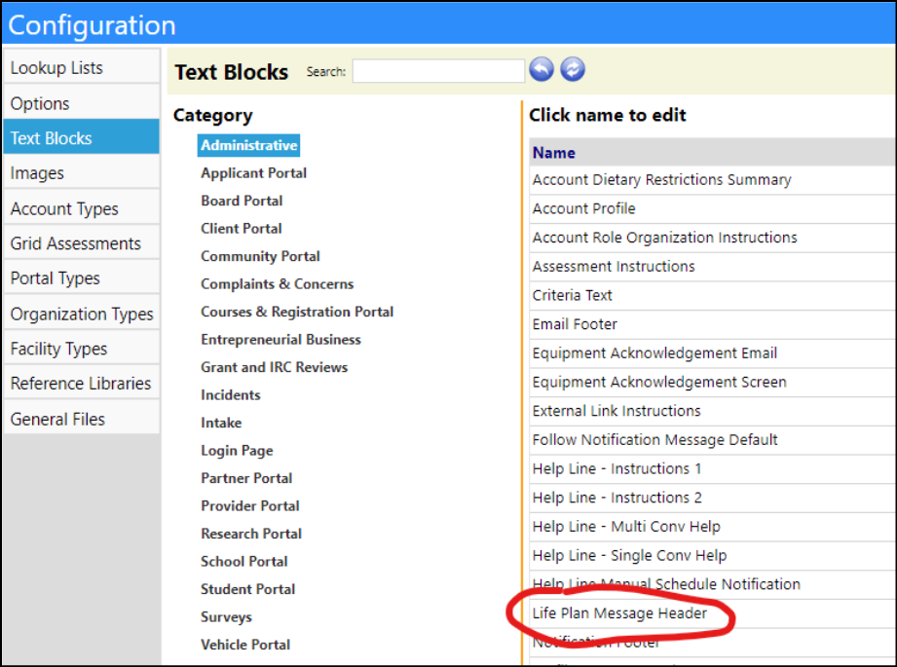Select the Partner Portal category

pos(246,478)
